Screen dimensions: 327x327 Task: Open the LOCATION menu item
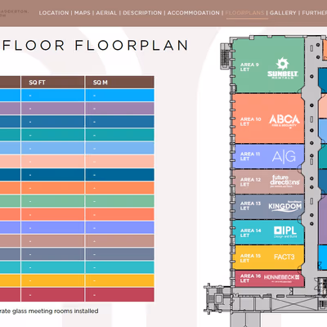(54, 13)
